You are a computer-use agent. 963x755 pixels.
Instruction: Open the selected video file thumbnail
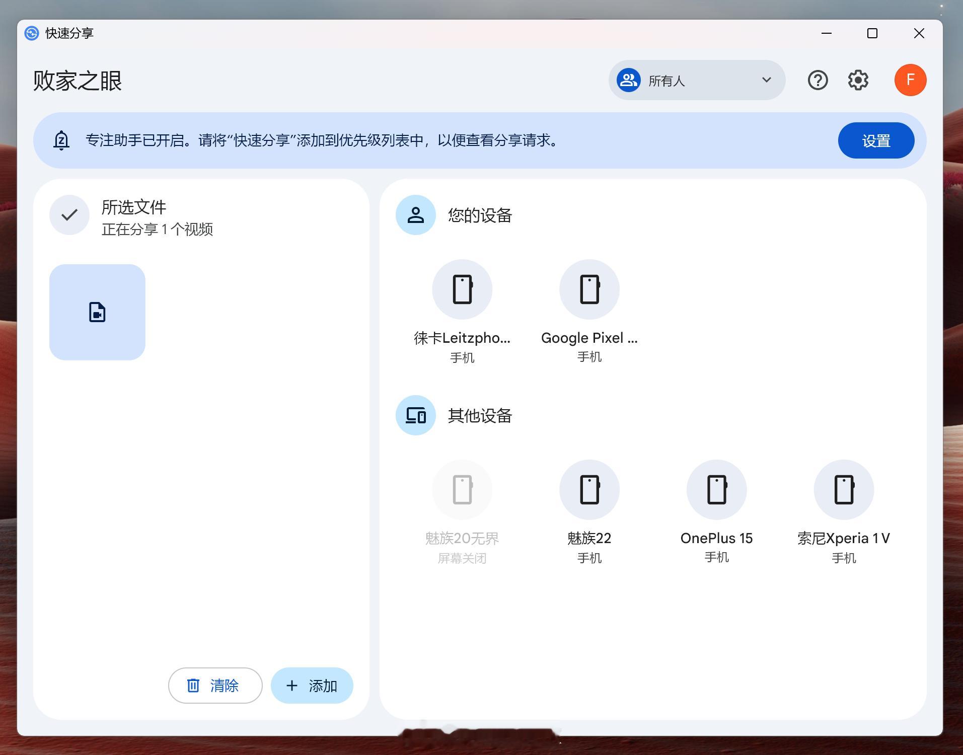click(x=97, y=312)
